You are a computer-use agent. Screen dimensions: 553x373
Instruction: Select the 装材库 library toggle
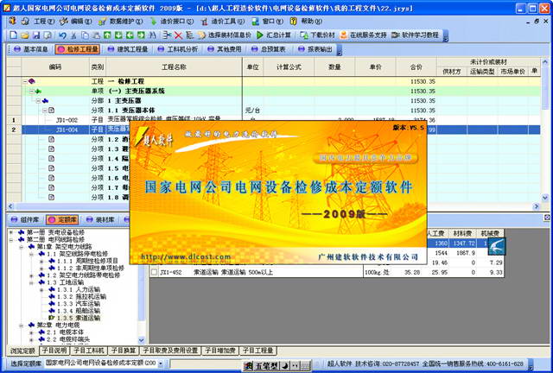tap(100, 219)
